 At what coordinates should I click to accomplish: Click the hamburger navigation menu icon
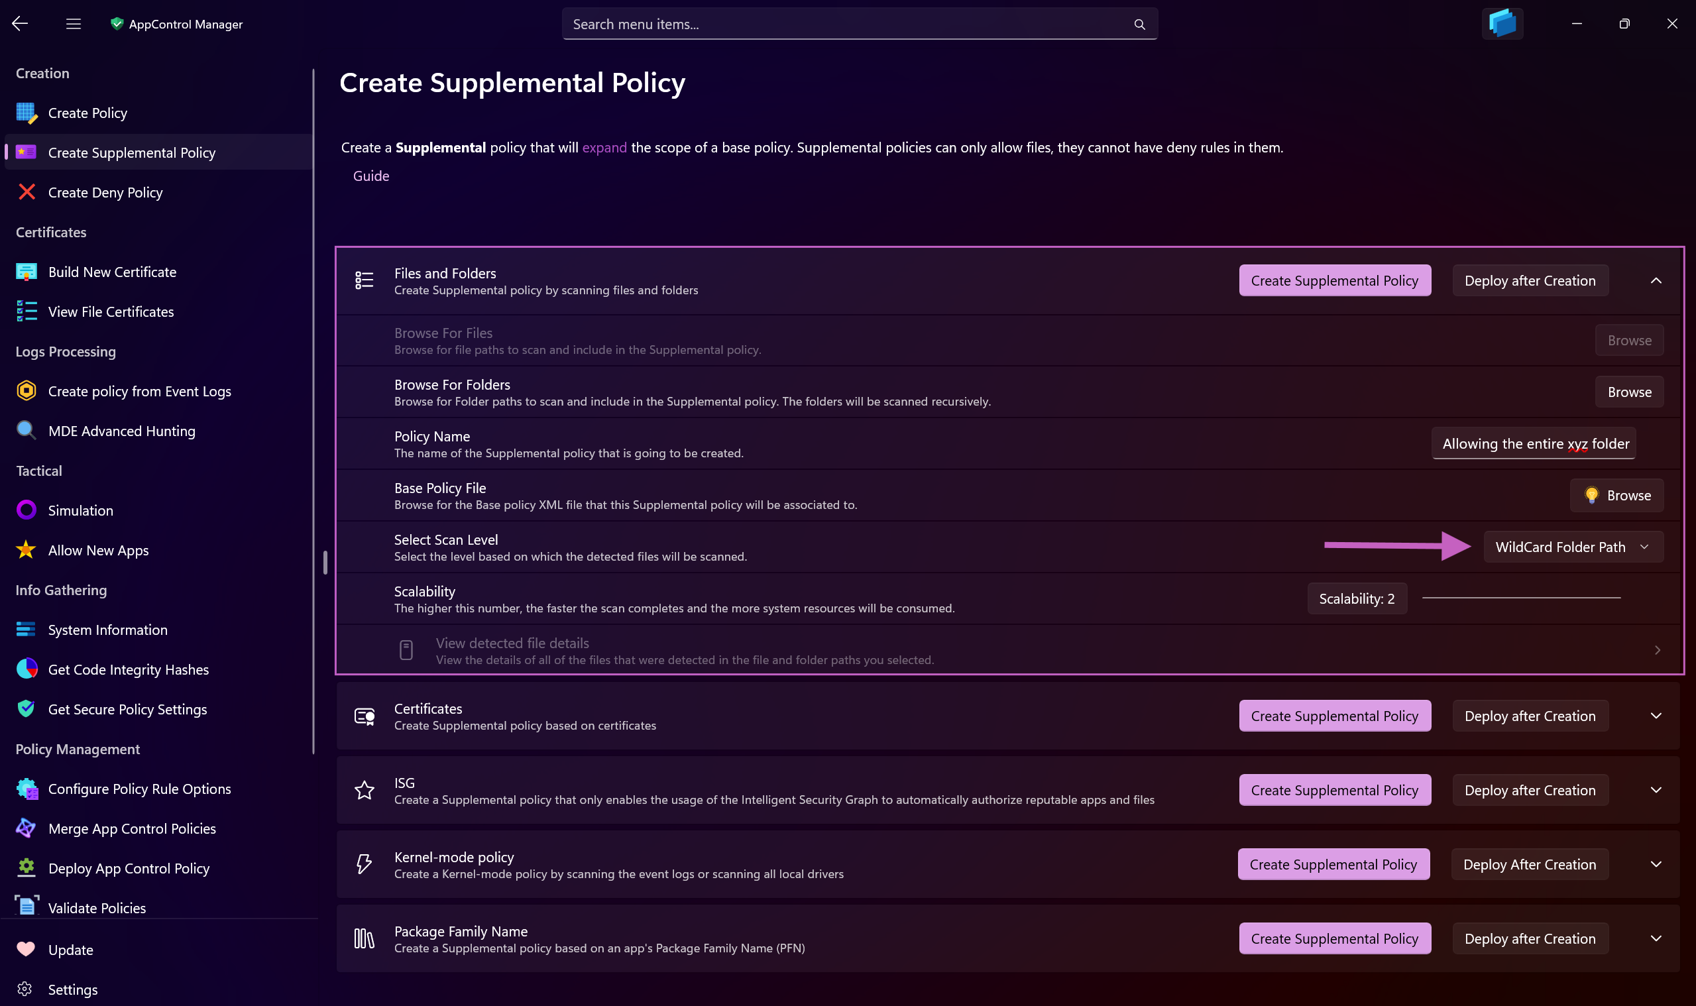(73, 24)
